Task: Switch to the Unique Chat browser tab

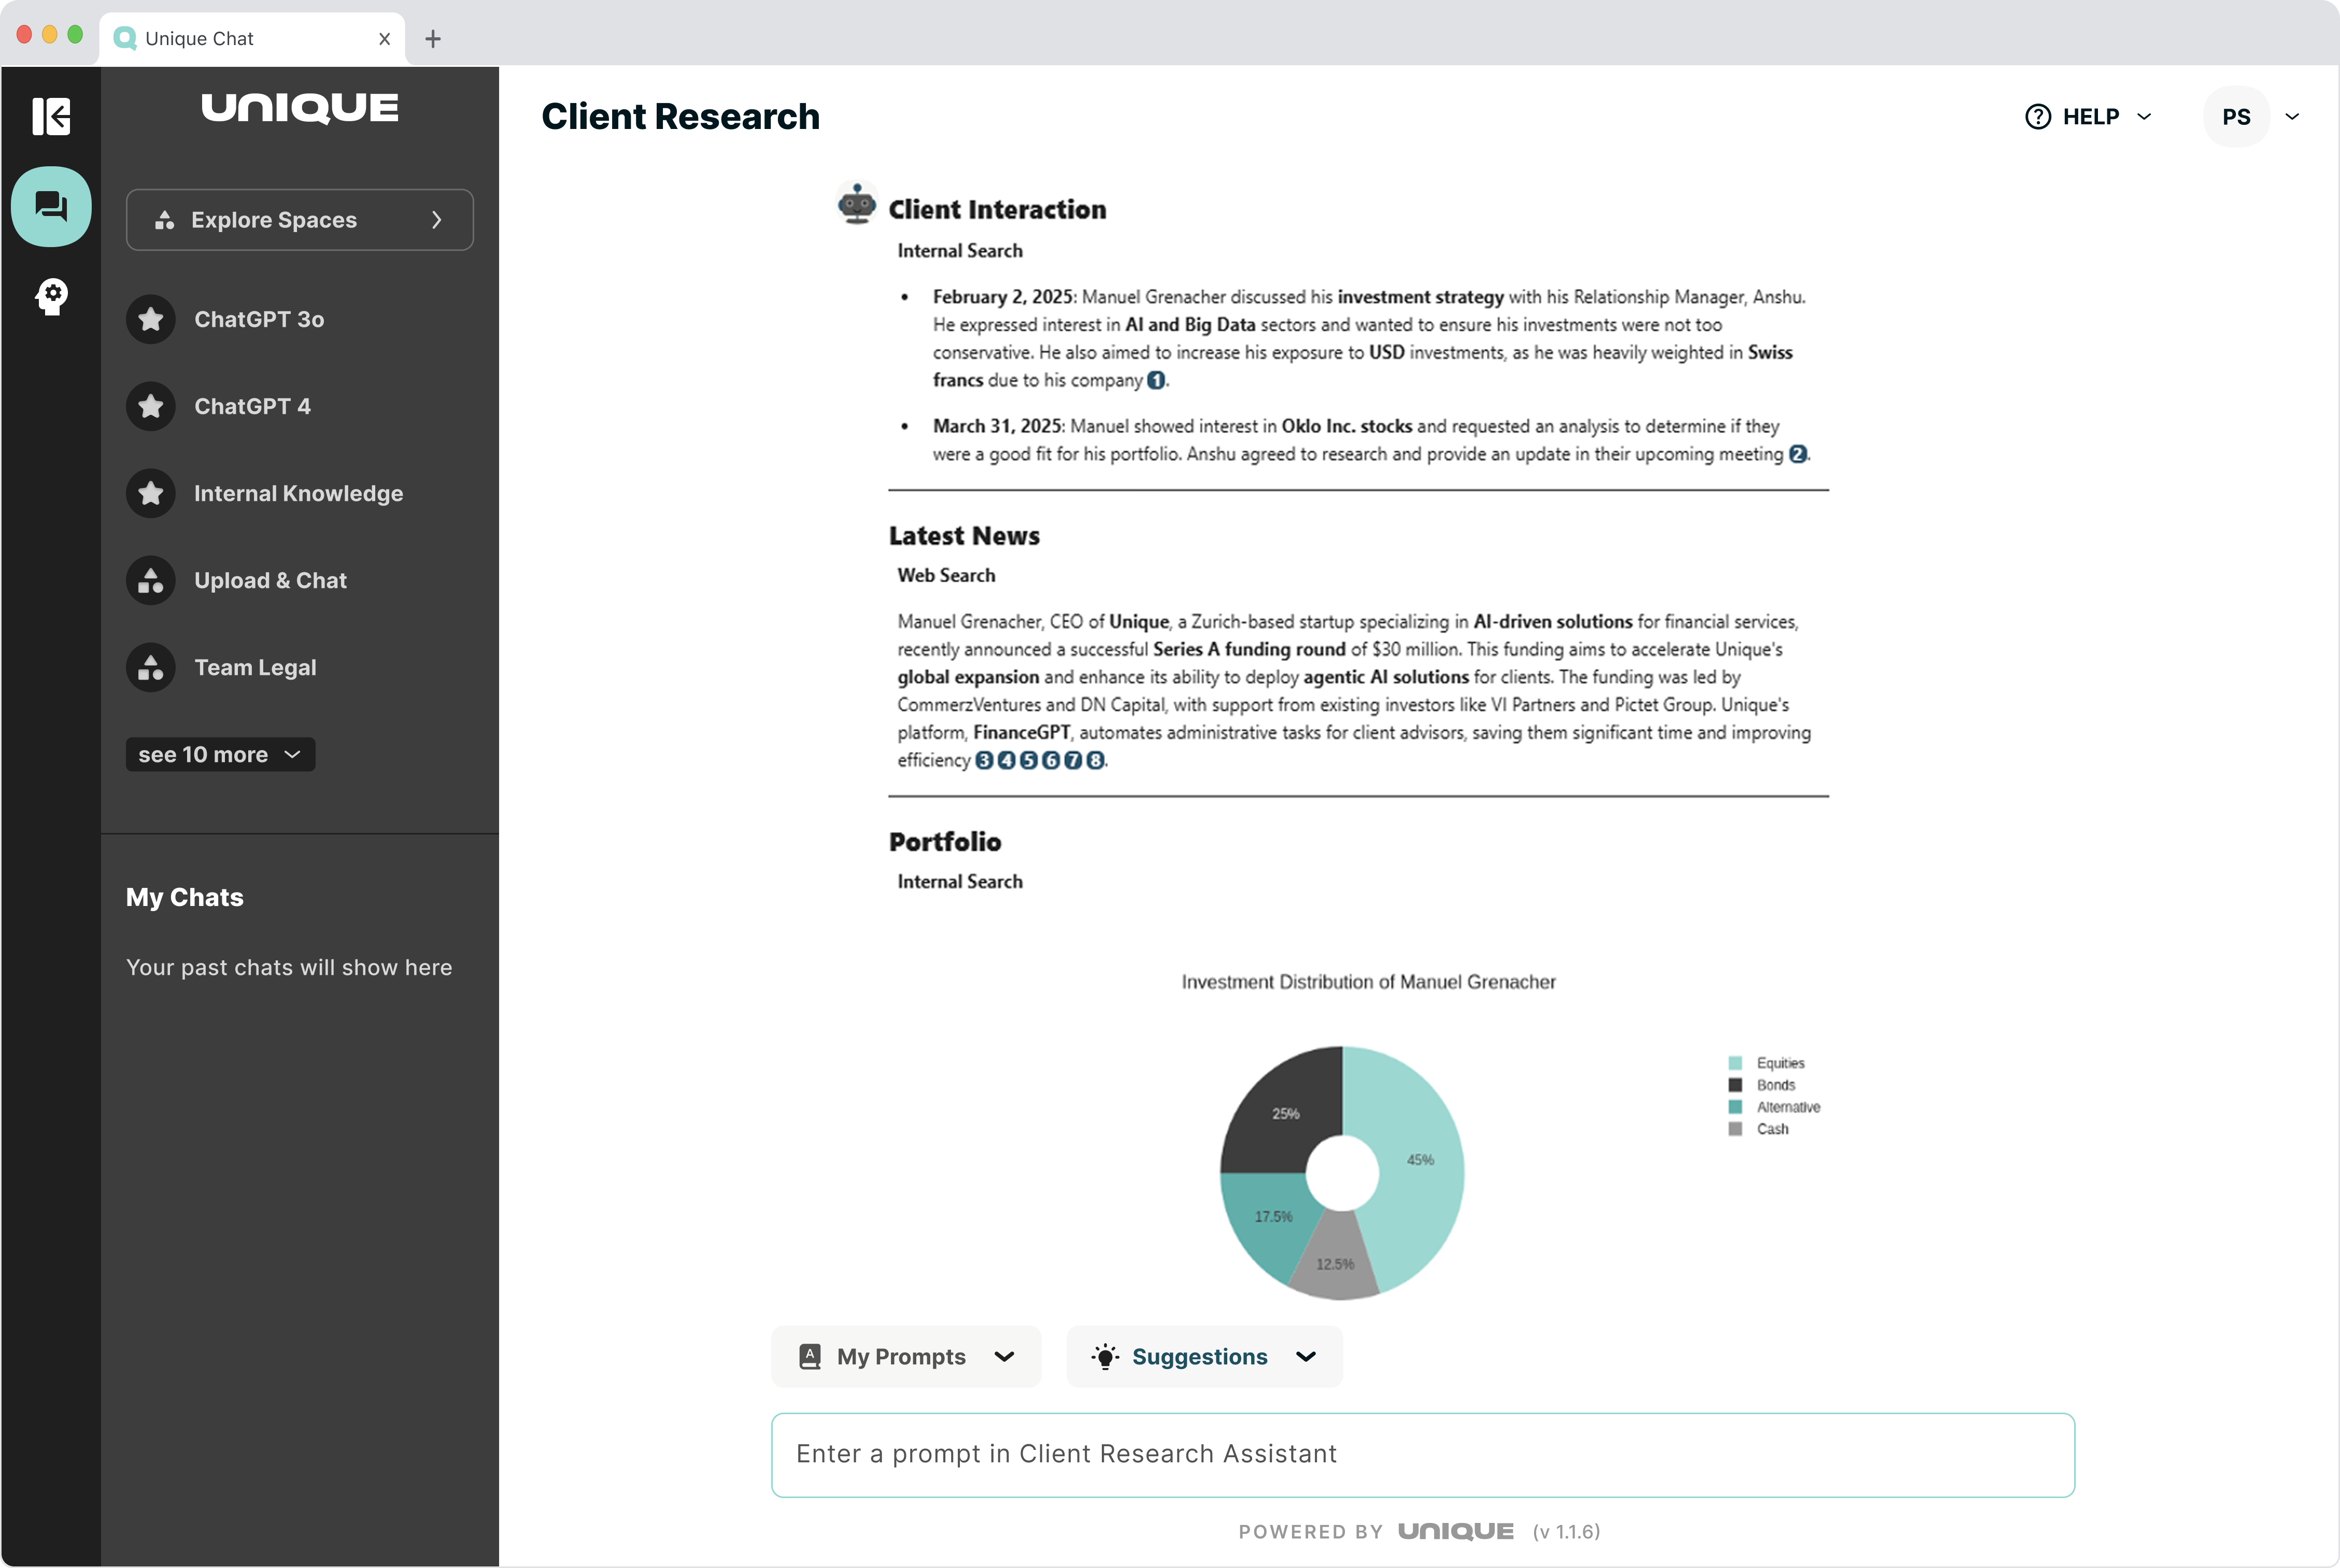Action: coord(200,38)
